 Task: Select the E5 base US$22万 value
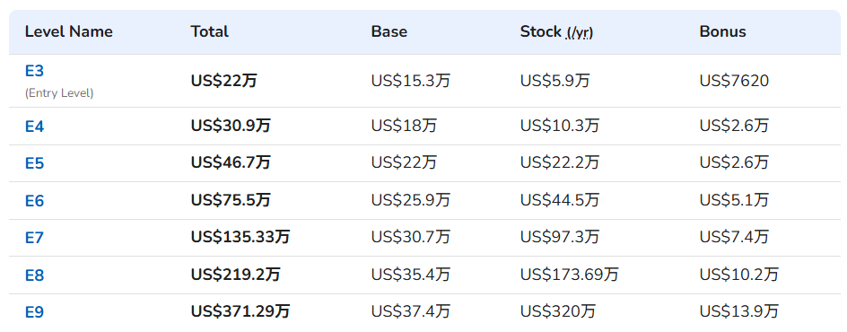[x=404, y=162]
